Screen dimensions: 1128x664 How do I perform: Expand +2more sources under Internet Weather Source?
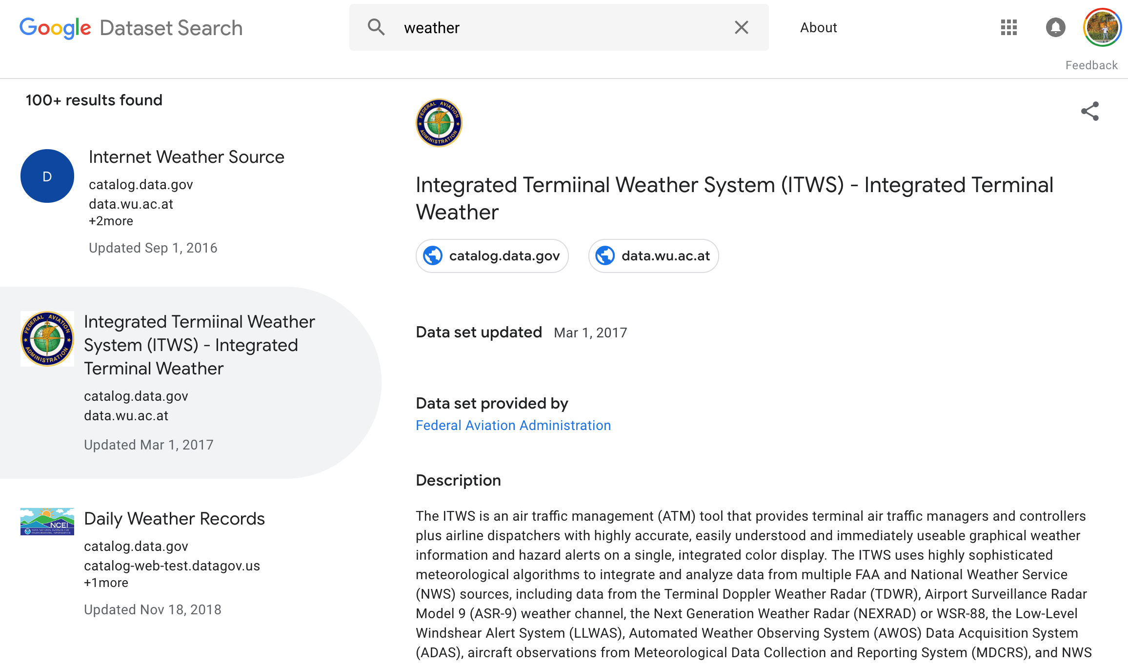pyautogui.click(x=111, y=221)
